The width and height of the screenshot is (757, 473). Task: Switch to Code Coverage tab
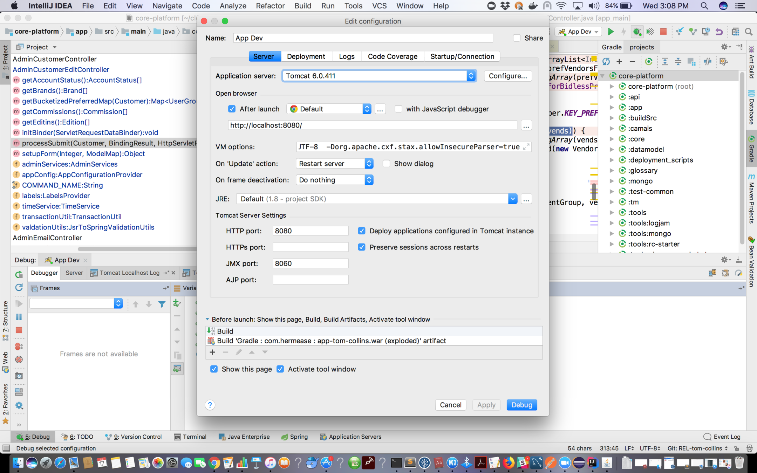[x=393, y=56]
